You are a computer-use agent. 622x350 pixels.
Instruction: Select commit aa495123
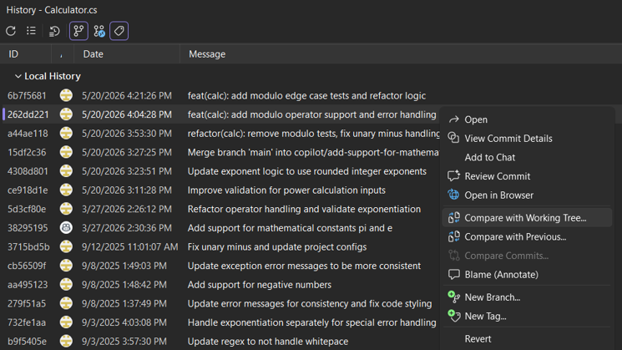[28, 285]
